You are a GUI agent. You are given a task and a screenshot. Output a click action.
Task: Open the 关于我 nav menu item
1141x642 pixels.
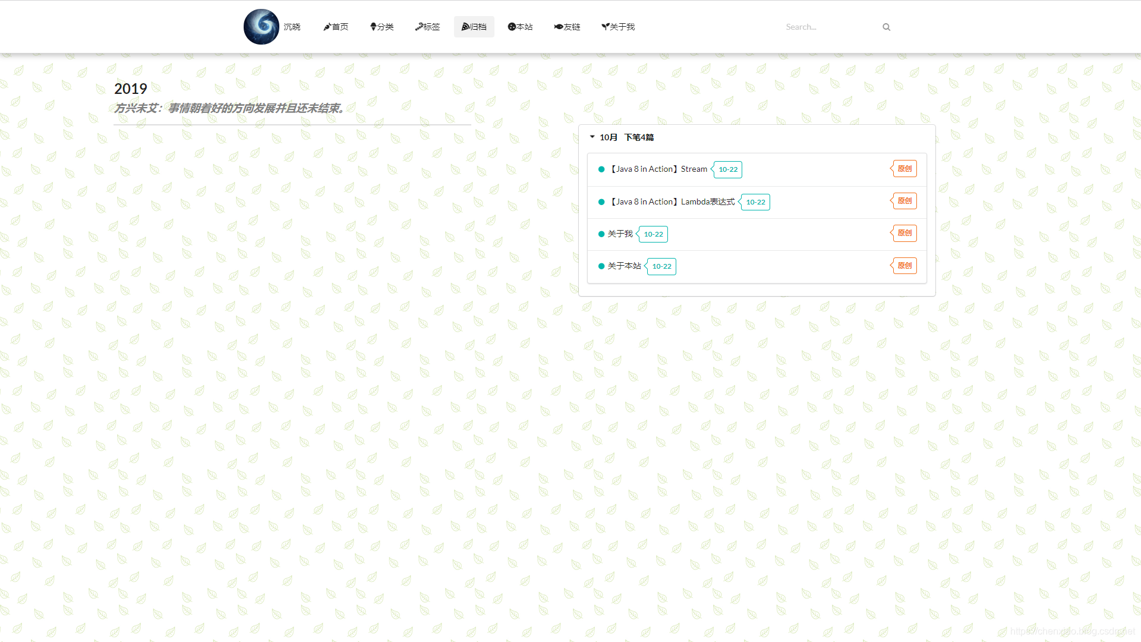tap(618, 27)
